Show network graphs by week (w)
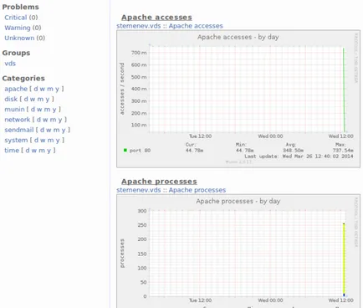Image resolution: width=363 pixels, height=308 pixels. [x=45, y=120]
